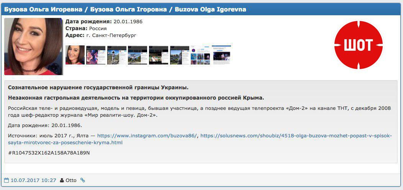
Task: Select the Адрес: г. Санкт-Петербург line
Action: pyautogui.click(x=101, y=35)
